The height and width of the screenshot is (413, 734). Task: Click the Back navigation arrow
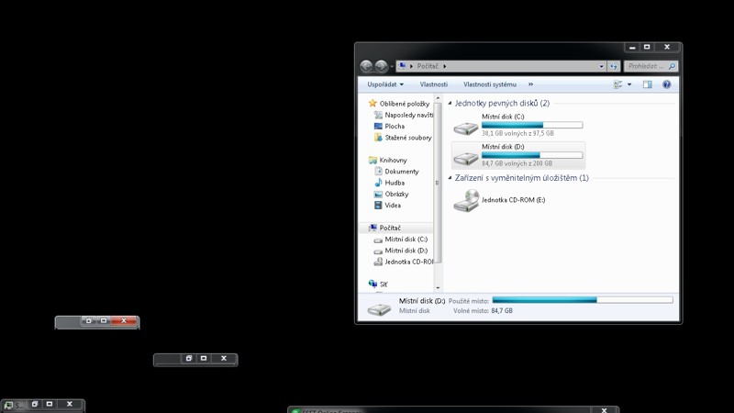click(x=367, y=66)
